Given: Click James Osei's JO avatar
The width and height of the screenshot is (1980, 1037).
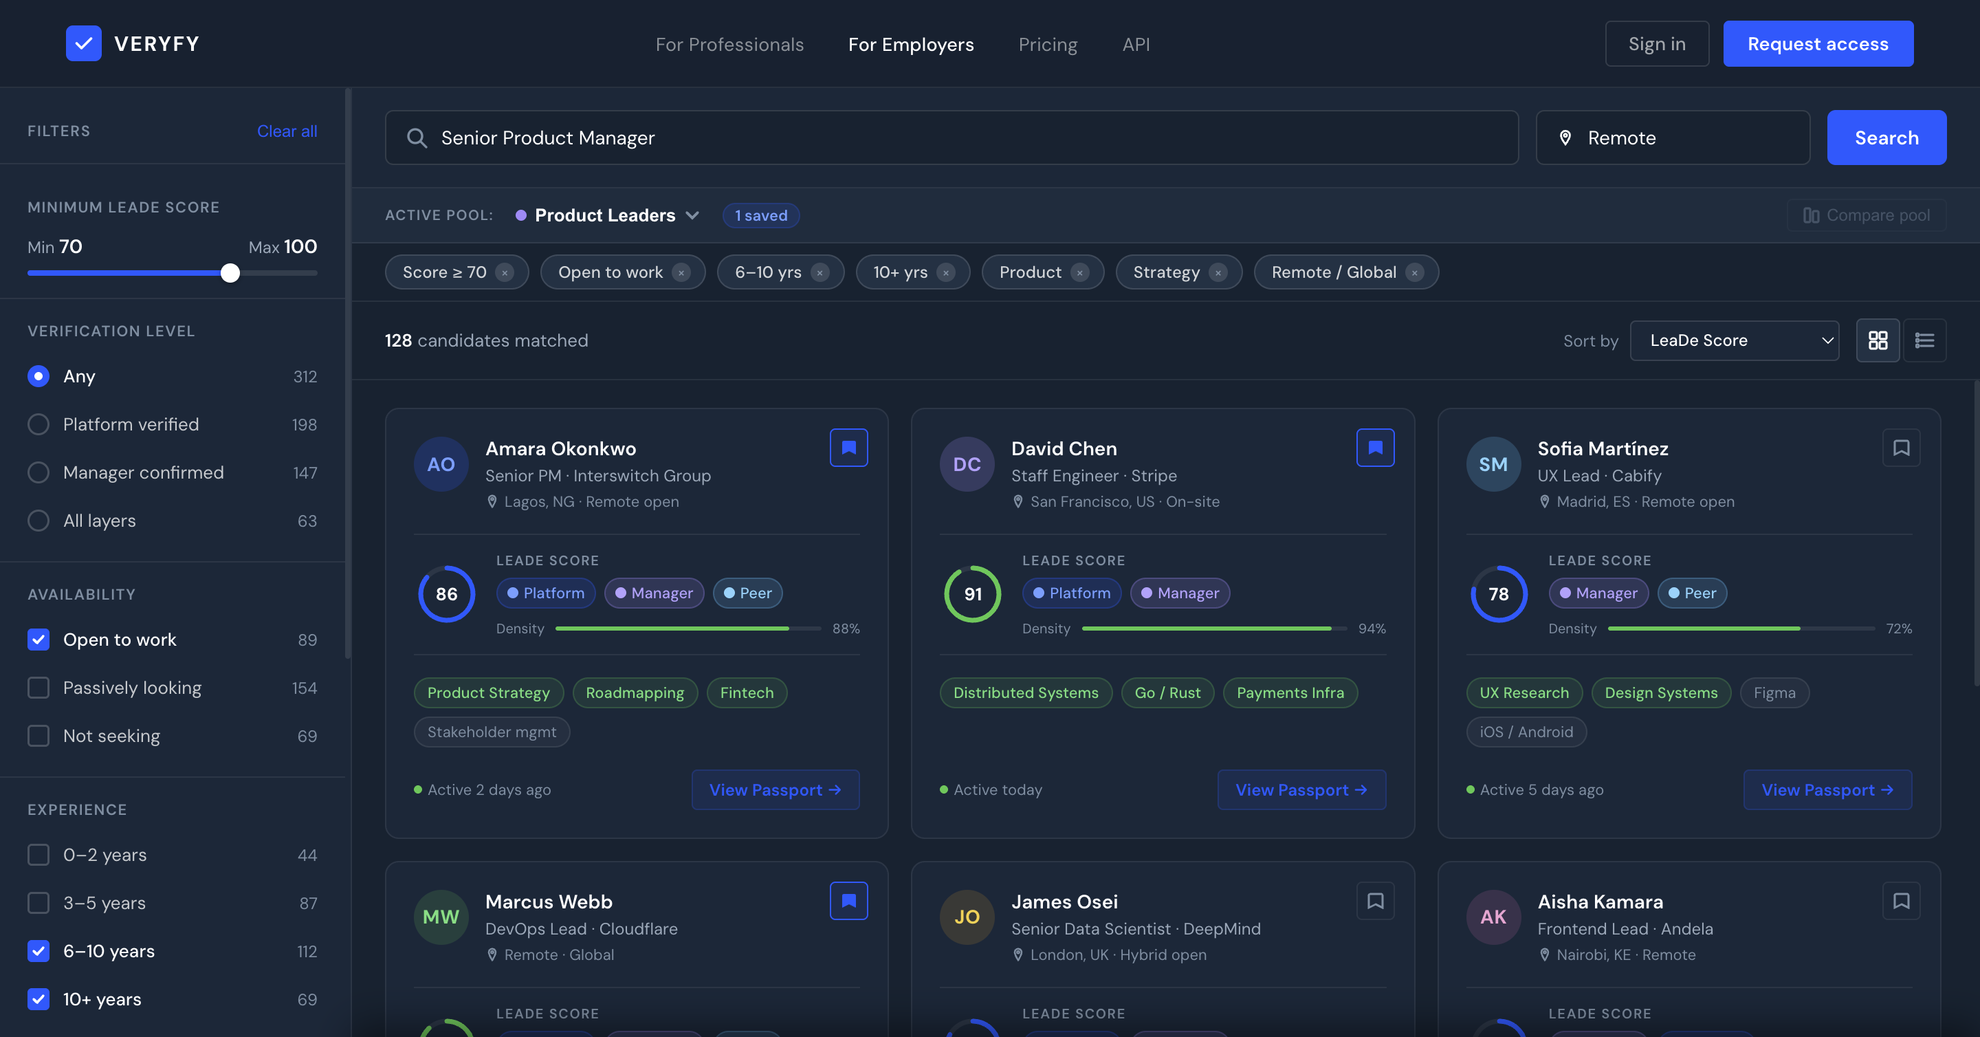Looking at the screenshot, I should click(x=967, y=917).
